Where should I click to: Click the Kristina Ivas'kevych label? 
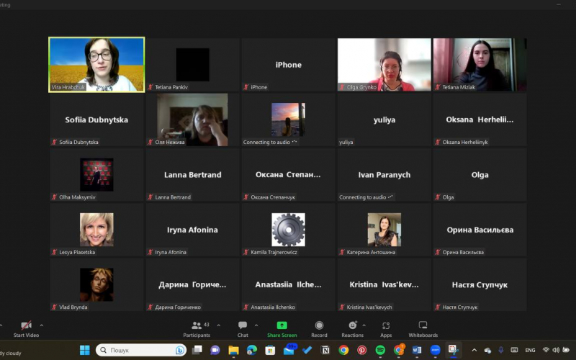tap(369, 307)
